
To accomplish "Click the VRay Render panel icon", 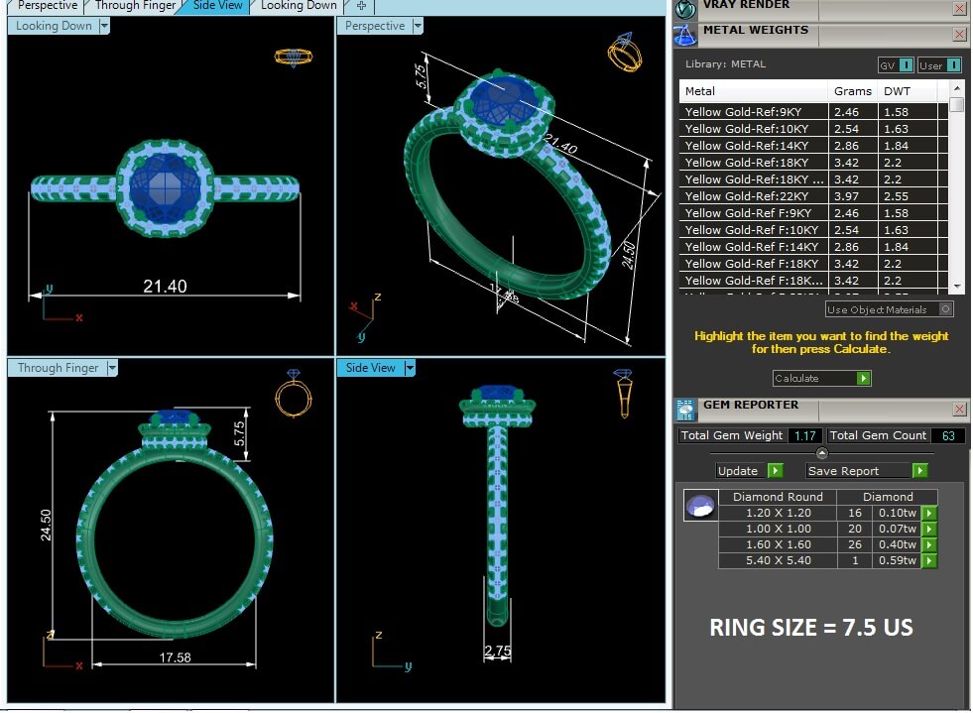I will click(x=684, y=9).
